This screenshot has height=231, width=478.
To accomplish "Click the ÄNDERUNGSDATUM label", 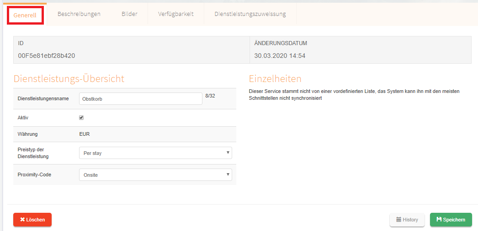I will (x=281, y=43).
